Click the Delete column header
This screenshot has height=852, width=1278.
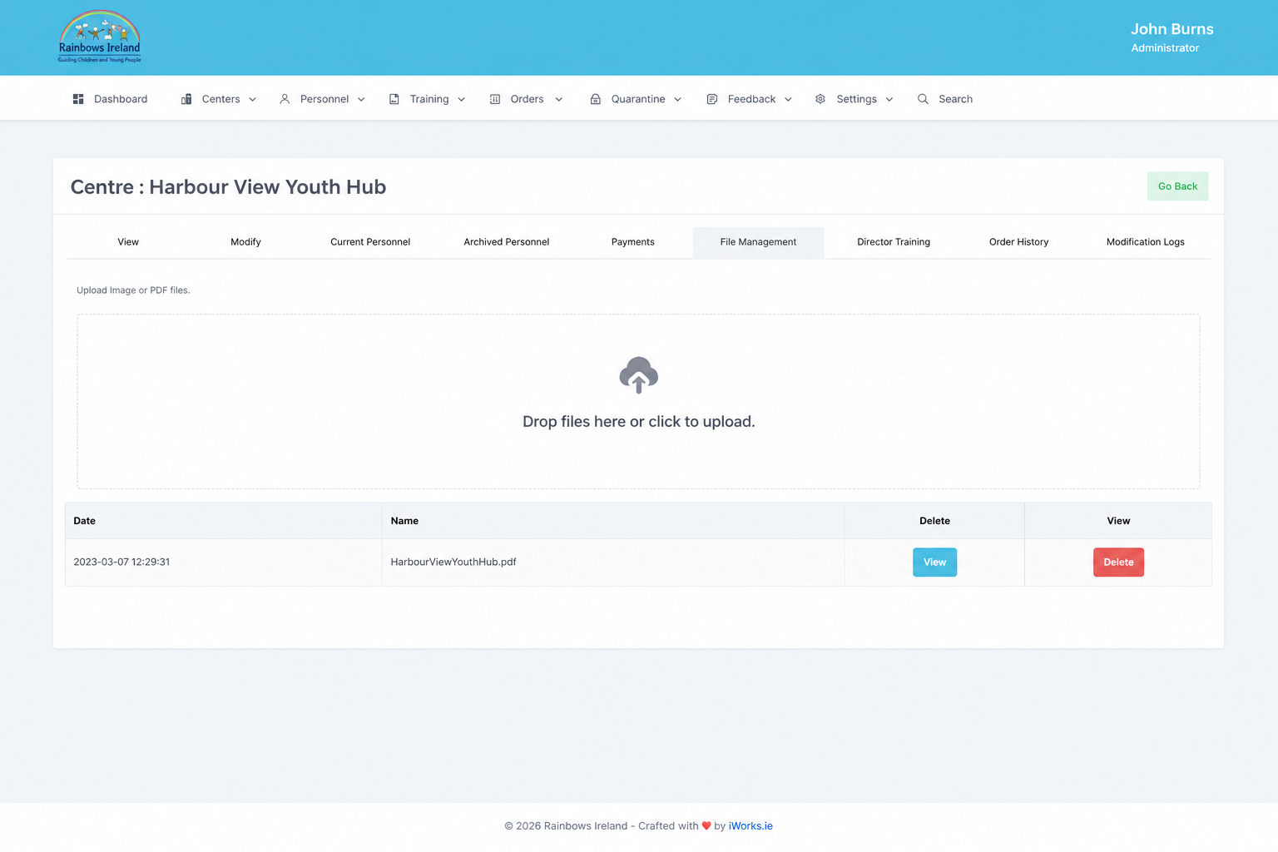(x=934, y=521)
